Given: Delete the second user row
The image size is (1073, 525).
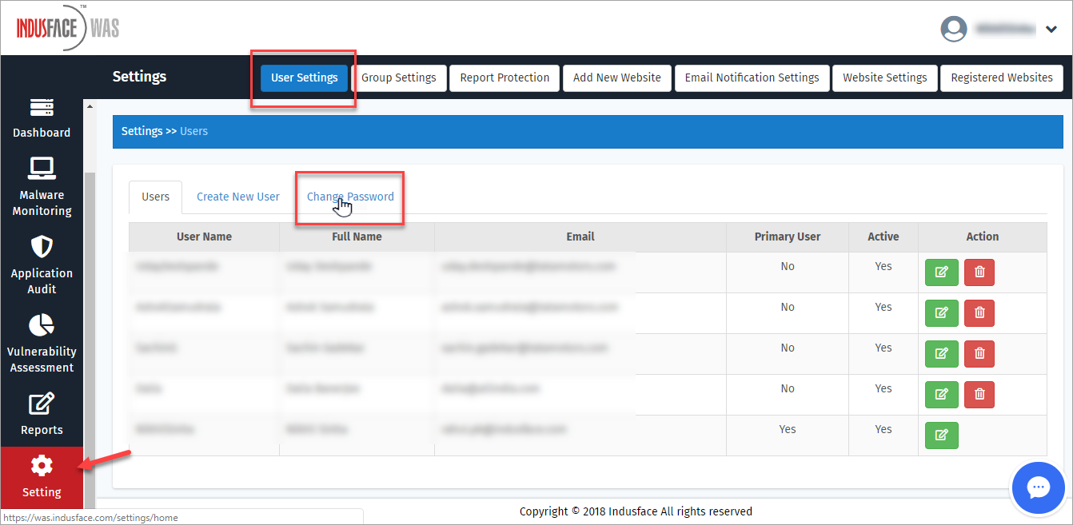Looking at the screenshot, I should [979, 312].
